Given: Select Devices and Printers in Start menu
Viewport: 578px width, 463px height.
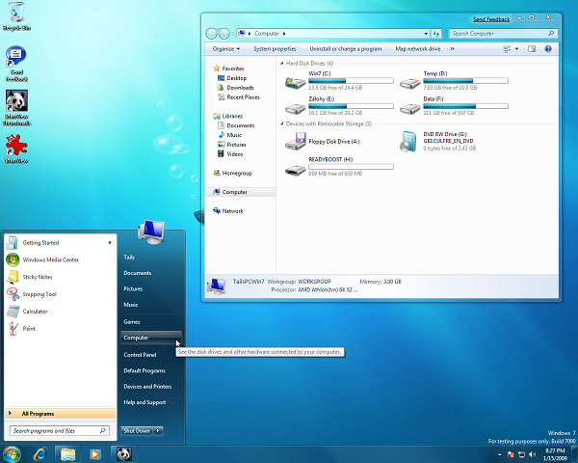Looking at the screenshot, I should 146,387.
